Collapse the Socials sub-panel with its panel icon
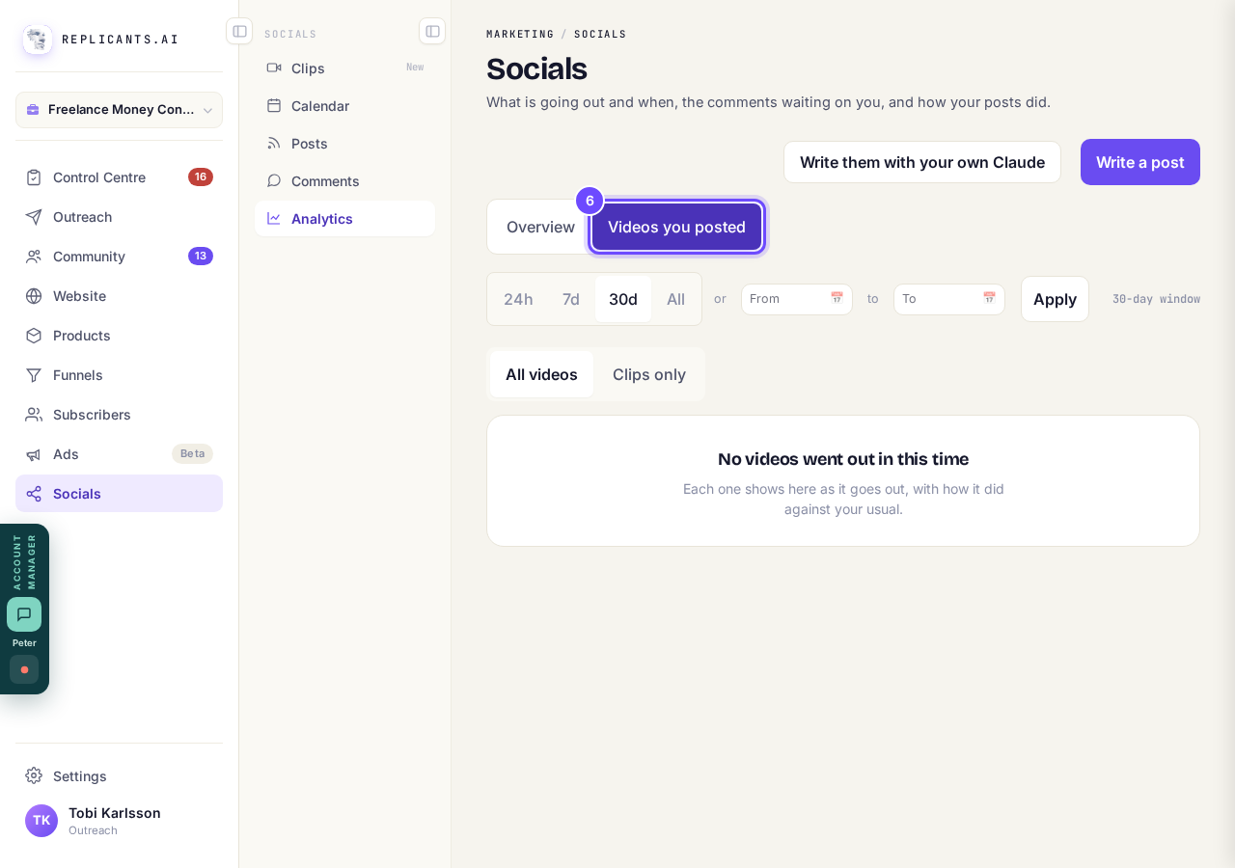 pyautogui.click(x=432, y=31)
